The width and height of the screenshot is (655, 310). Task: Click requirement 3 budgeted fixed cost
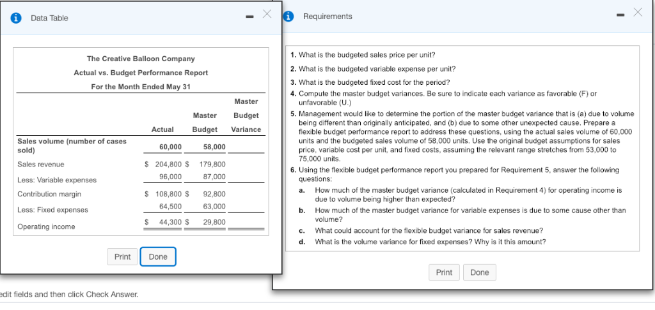pos(370,82)
